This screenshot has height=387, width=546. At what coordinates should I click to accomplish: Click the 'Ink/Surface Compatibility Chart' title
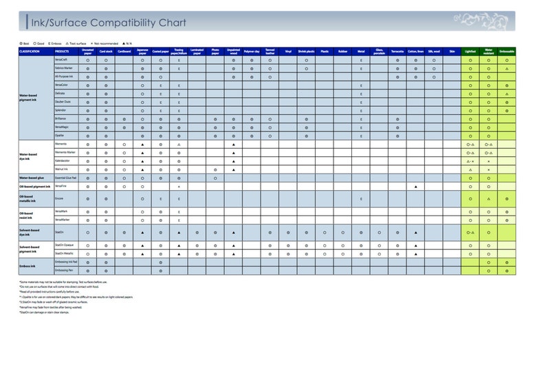point(109,23)
